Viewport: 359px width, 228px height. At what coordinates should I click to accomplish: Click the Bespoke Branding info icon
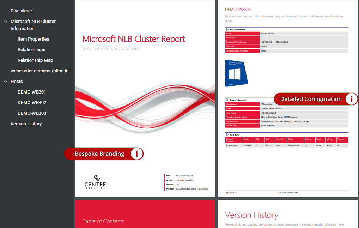pos(137,154)
